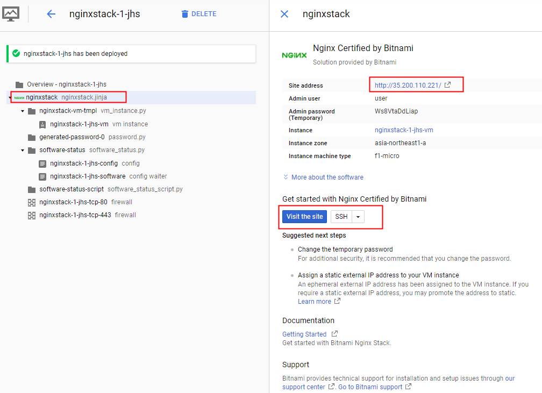Screen dimensions: 542x393
Task: Click 'nginxstack-1-jhs has been deployed' notification
Action: coord(131,54)
